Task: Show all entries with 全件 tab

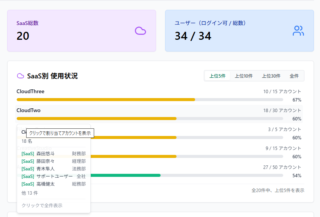Action: click(294, 76)
